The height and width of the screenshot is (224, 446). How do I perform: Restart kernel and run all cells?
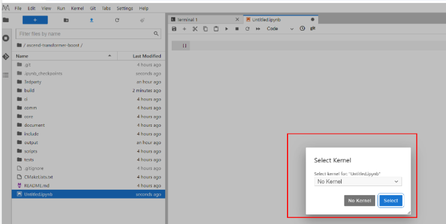[258, 29]
